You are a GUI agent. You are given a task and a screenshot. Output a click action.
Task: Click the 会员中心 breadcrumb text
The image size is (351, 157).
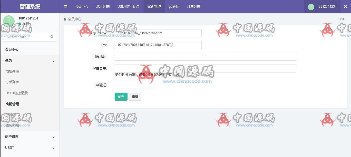(x=75, y=19)
